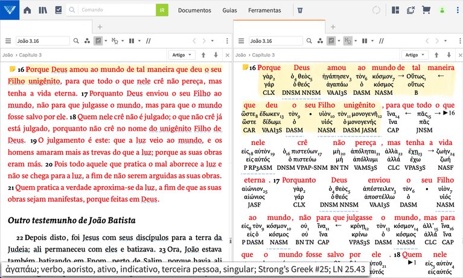Open the Layouts icon

coord(395,10)
